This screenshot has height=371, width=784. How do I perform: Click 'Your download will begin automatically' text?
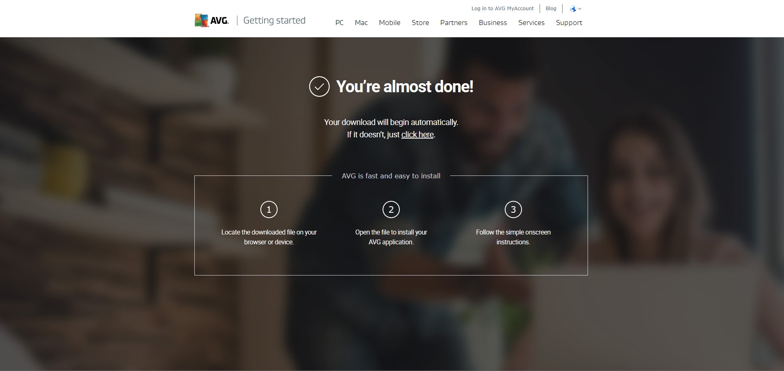391,122
